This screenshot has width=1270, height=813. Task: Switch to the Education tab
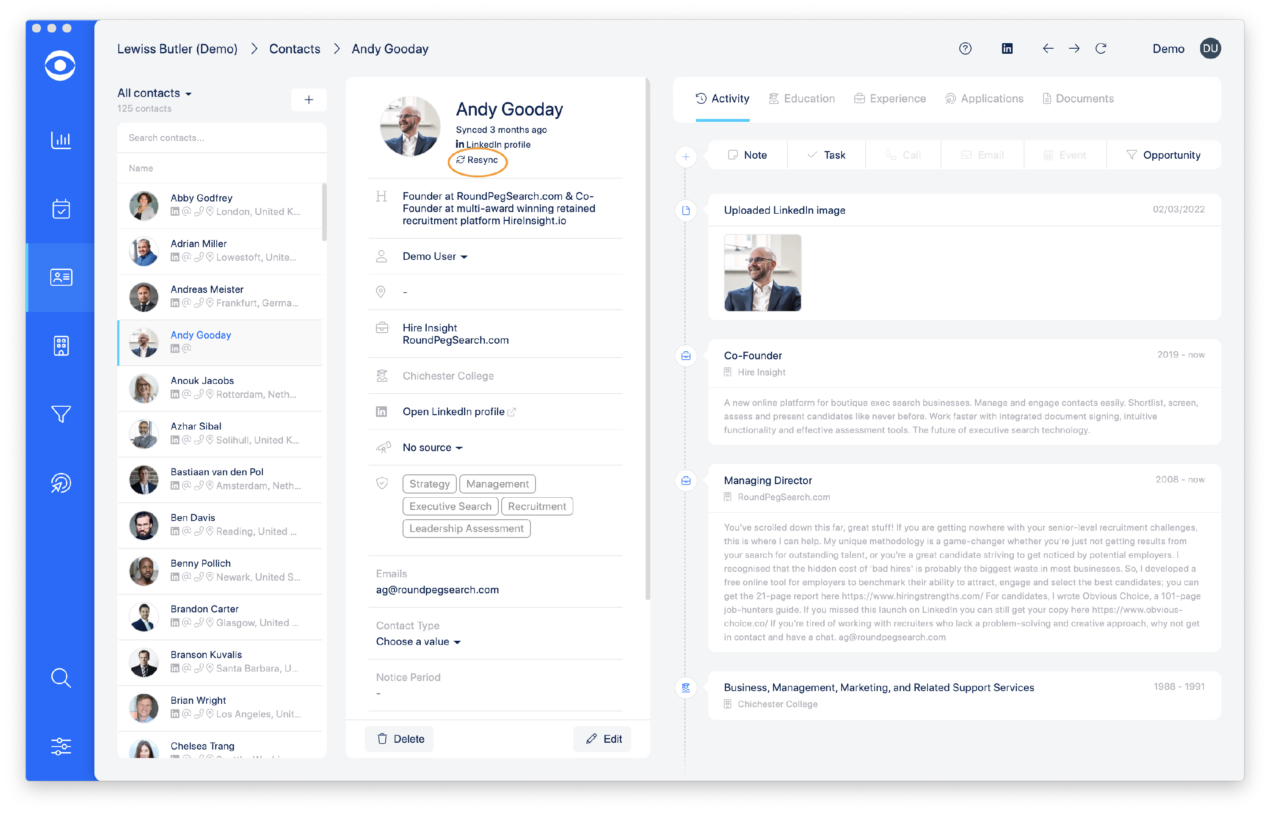[802, 98]
